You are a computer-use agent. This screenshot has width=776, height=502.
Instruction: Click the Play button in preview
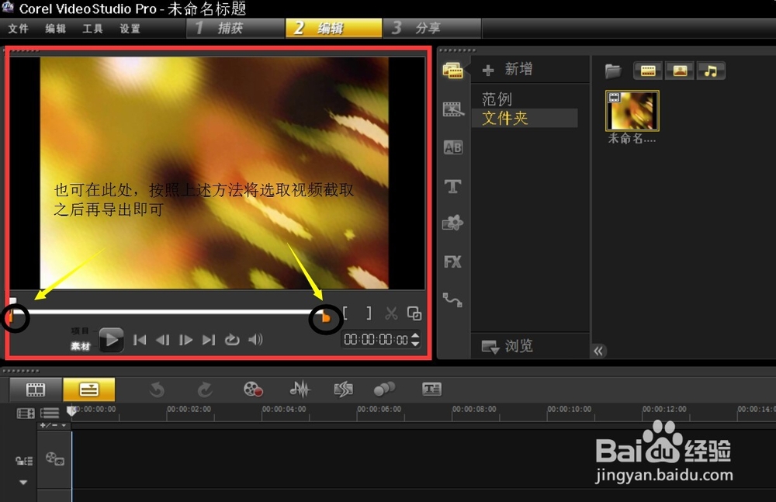point(111,340)
